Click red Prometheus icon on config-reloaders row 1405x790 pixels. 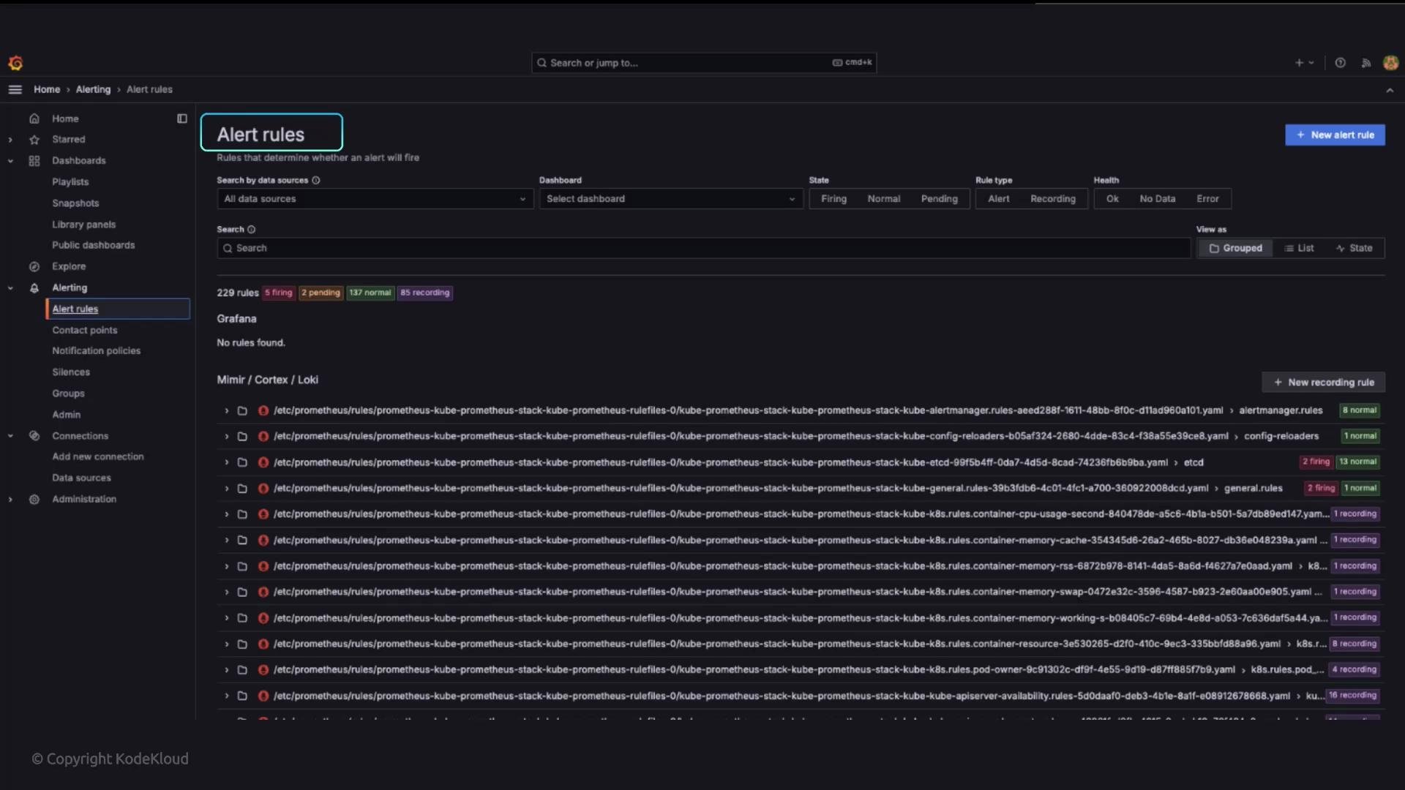click(x=263, y=437)
